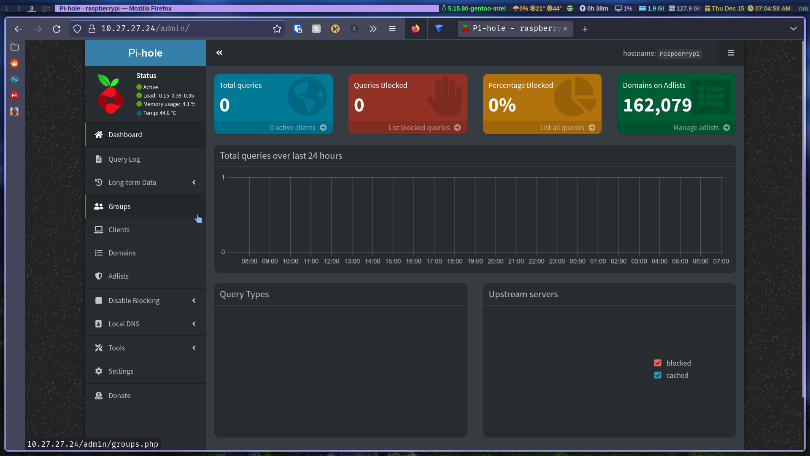Screen dimensions: 810x456
Task: Click the Tools expander icon
Action: click(194, 347)
